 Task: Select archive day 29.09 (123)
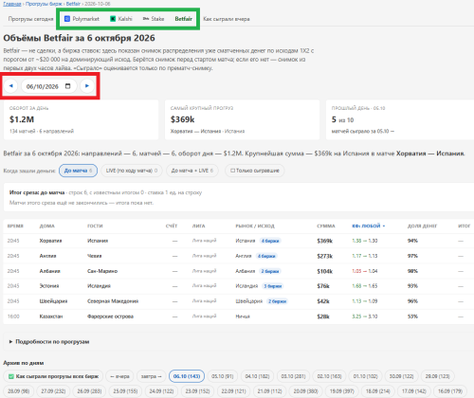(437, 376)
